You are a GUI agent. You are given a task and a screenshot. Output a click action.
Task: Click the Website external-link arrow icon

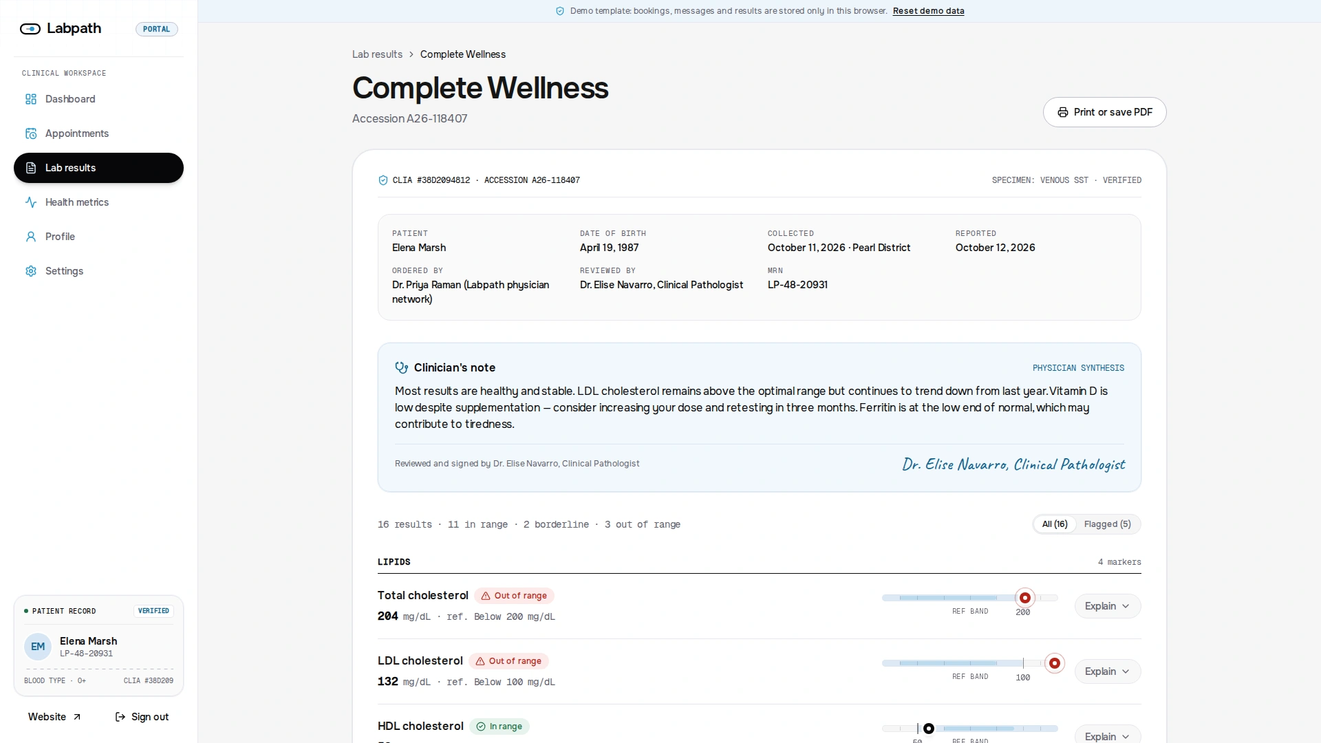[77, 717]
